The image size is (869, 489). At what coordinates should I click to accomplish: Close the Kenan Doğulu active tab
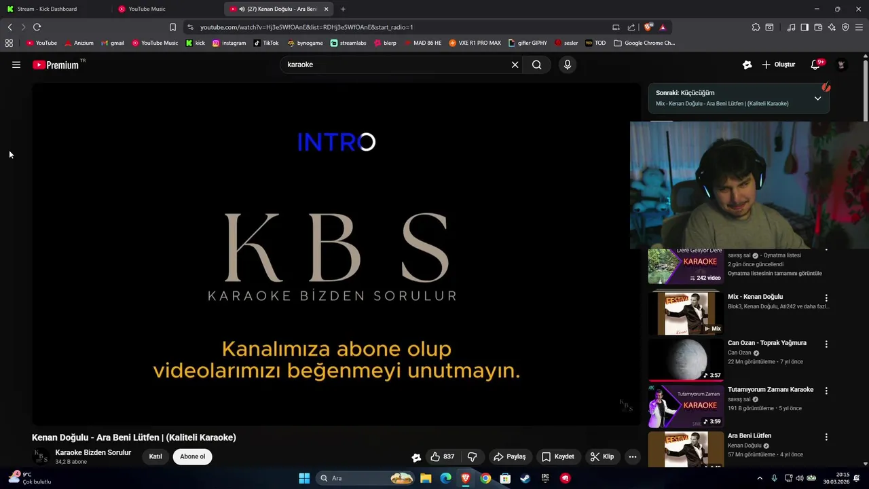coord(327,9)
